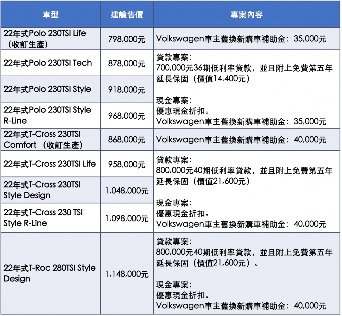Select the 868,000元 price cell
The height and width of the screenshot is (316, 342).
click(x=127, y=140)
